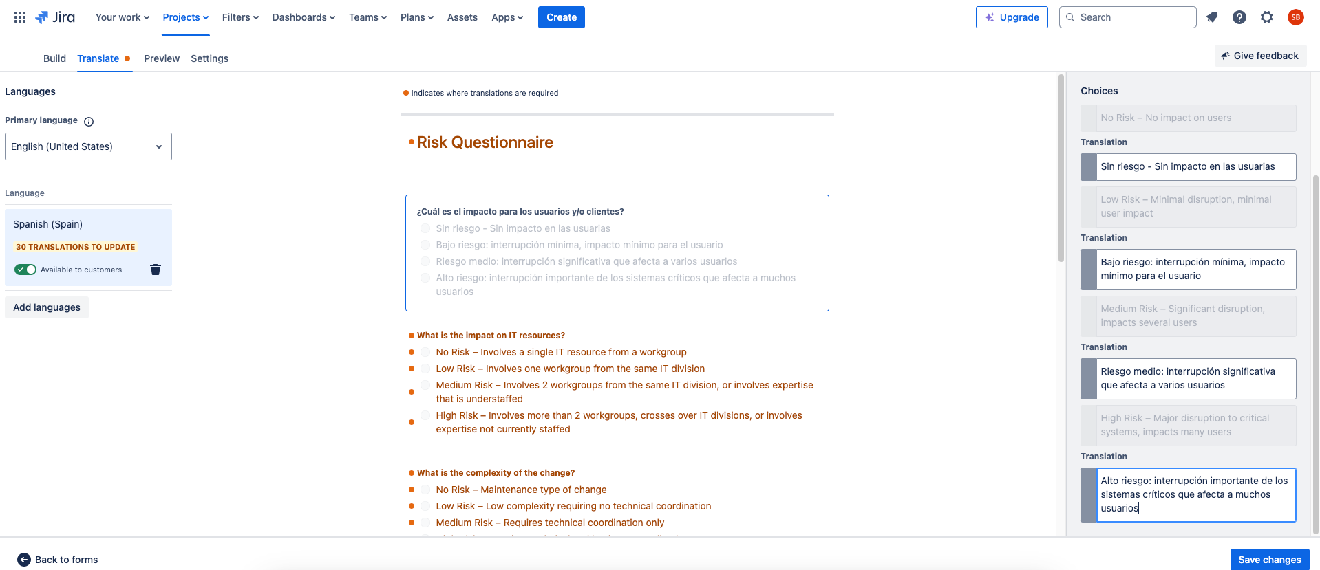
Task: Click the primary language info icon
Action: pyautogui.click(x=89, y=122)
